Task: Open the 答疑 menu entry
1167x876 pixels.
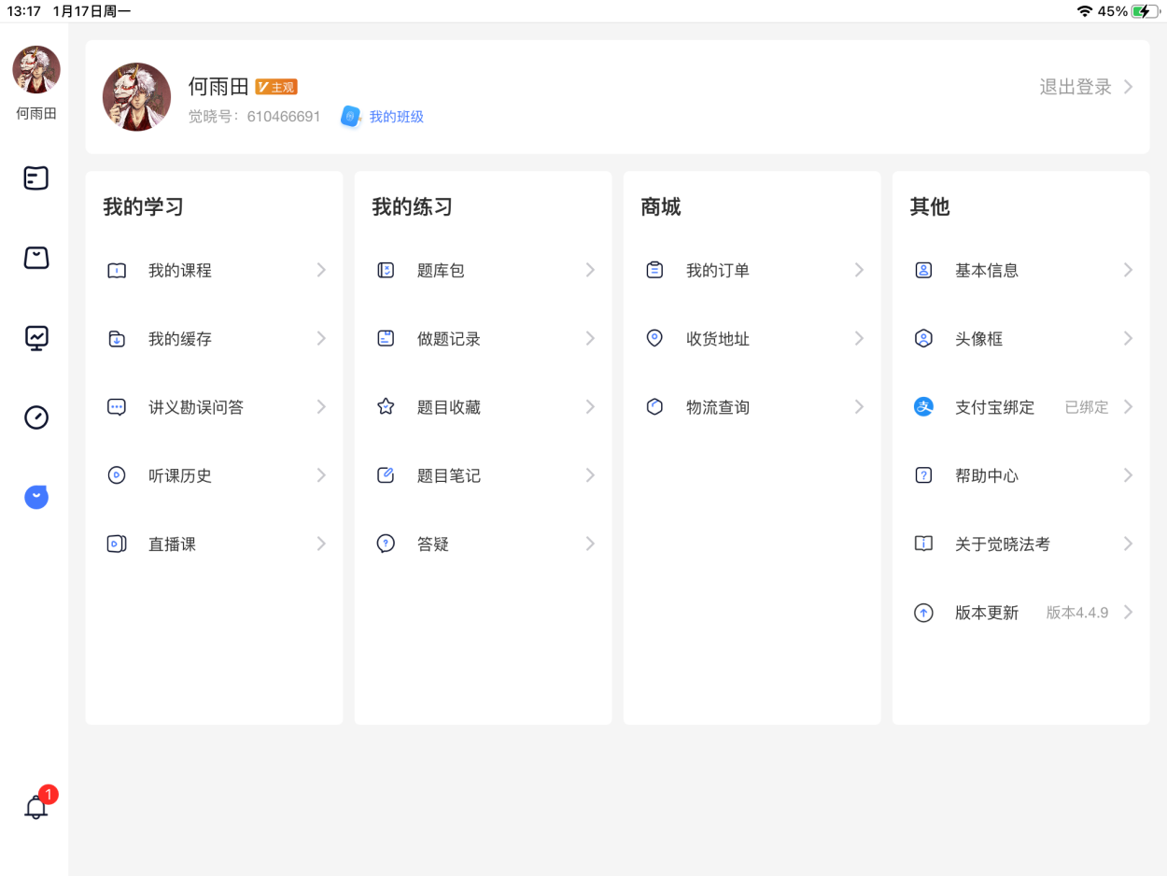Action: pos(483,544)
